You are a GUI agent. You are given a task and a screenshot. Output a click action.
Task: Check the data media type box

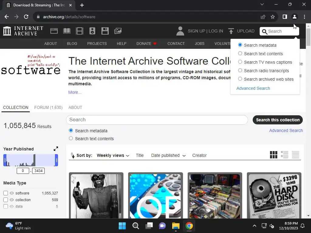[x=5, y=206]
